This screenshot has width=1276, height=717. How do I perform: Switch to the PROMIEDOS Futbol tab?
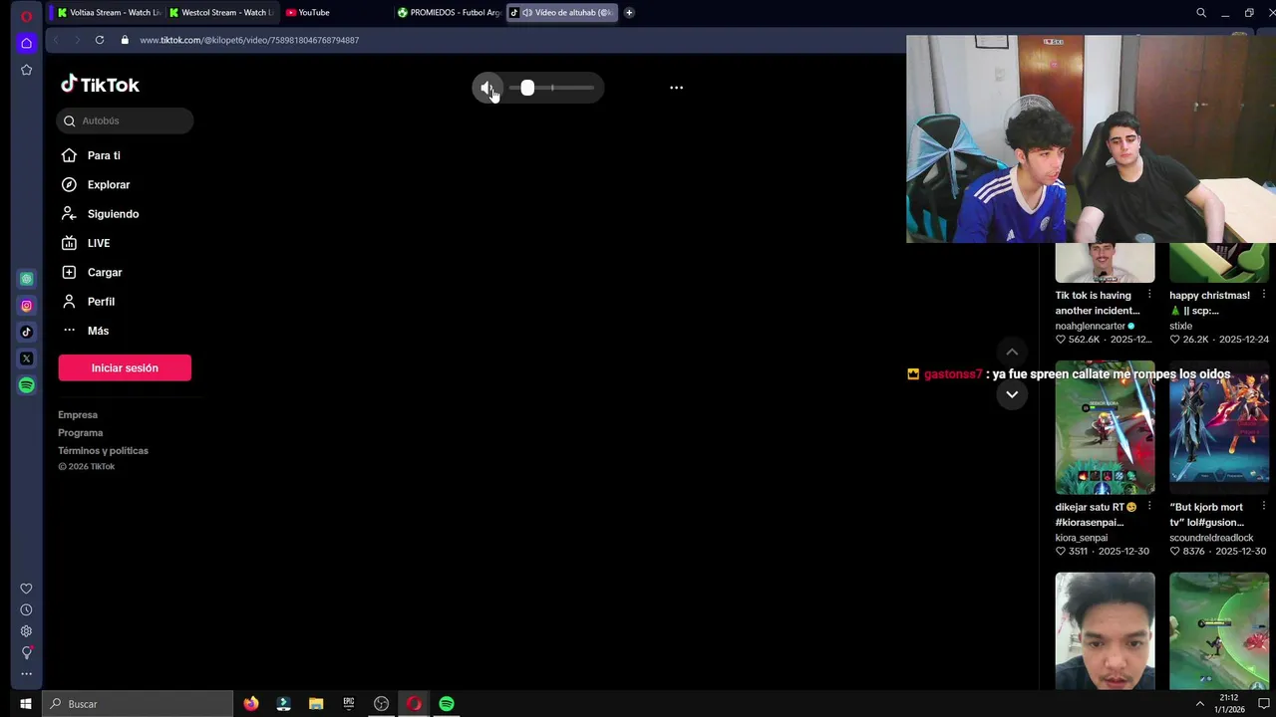pyautogui.click(x=448, y=13)
